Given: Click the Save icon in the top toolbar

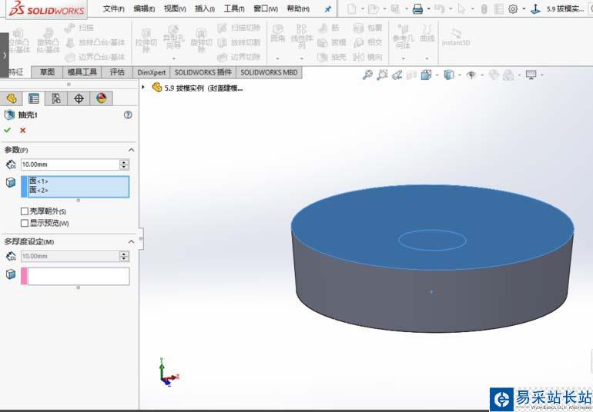Looking at the screenshot, I should [x=395, y=8].
